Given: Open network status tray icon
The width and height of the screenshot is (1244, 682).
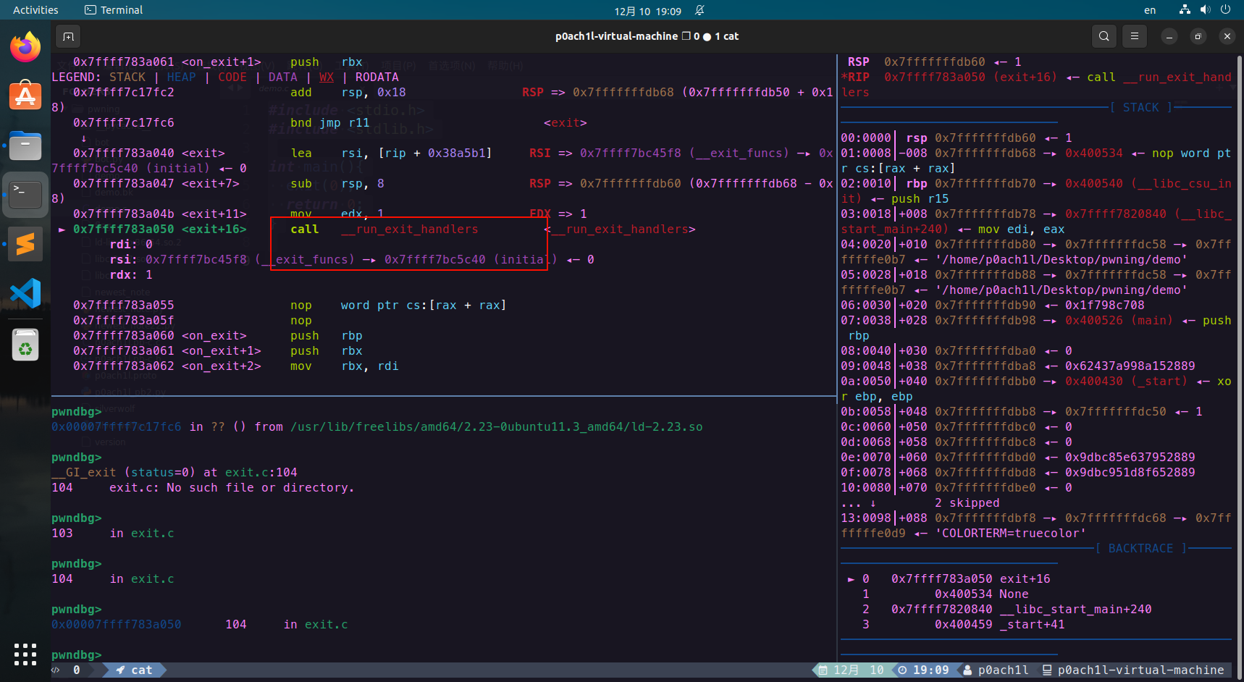Looking at the screenshot, I should click(x=1185, y=9).
